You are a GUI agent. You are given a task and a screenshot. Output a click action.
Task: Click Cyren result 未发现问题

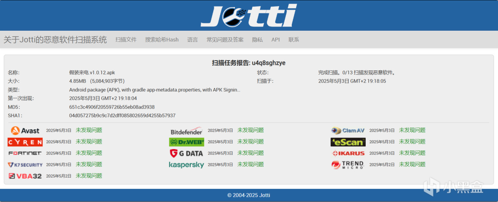[89, 142]
